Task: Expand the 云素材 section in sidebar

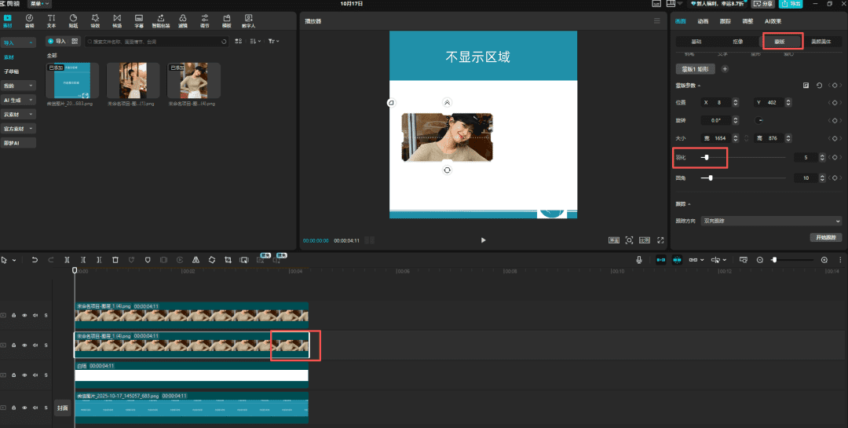Action: (19, 115)
